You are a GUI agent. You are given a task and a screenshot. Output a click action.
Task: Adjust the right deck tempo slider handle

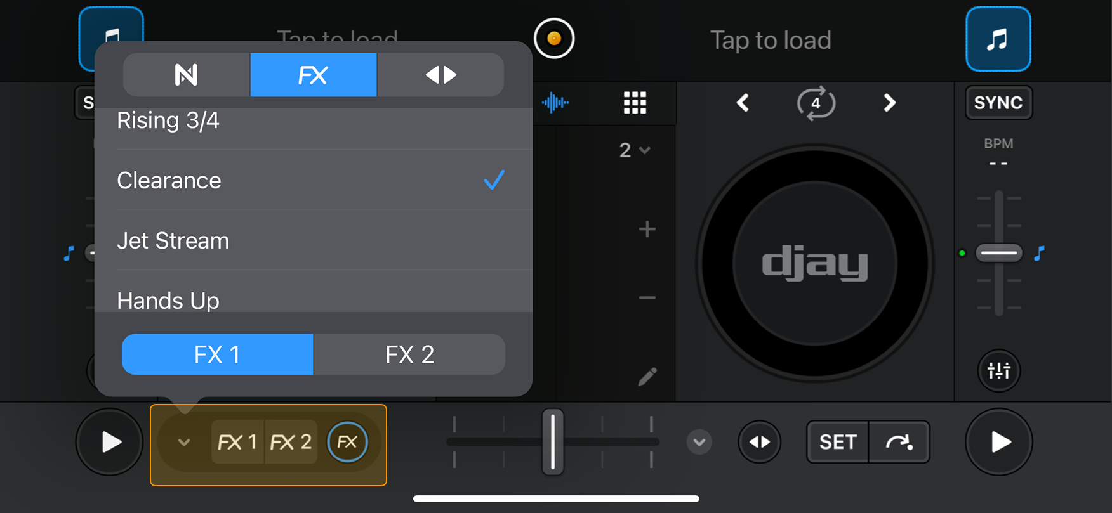point(999,253)
